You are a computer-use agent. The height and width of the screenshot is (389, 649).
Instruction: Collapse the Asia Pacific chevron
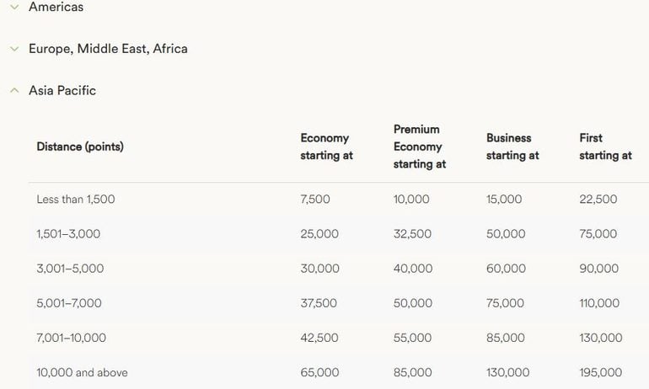click(x=13, y=90)
